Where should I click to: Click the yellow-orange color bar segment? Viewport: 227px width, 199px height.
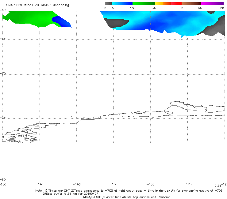click(163, 4)
